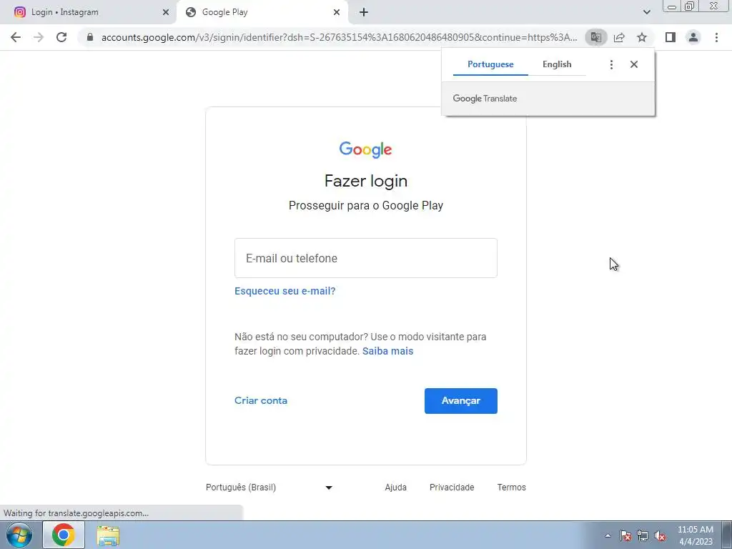Choose English in the translate popup
Screen dimensions: 732x549
pyautogui.click(x=557, y=64)
